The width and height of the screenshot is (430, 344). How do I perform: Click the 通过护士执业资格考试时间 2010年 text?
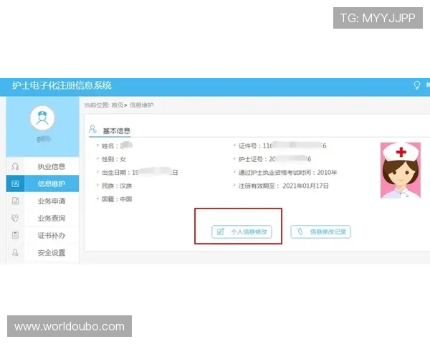tap(287, 173)
